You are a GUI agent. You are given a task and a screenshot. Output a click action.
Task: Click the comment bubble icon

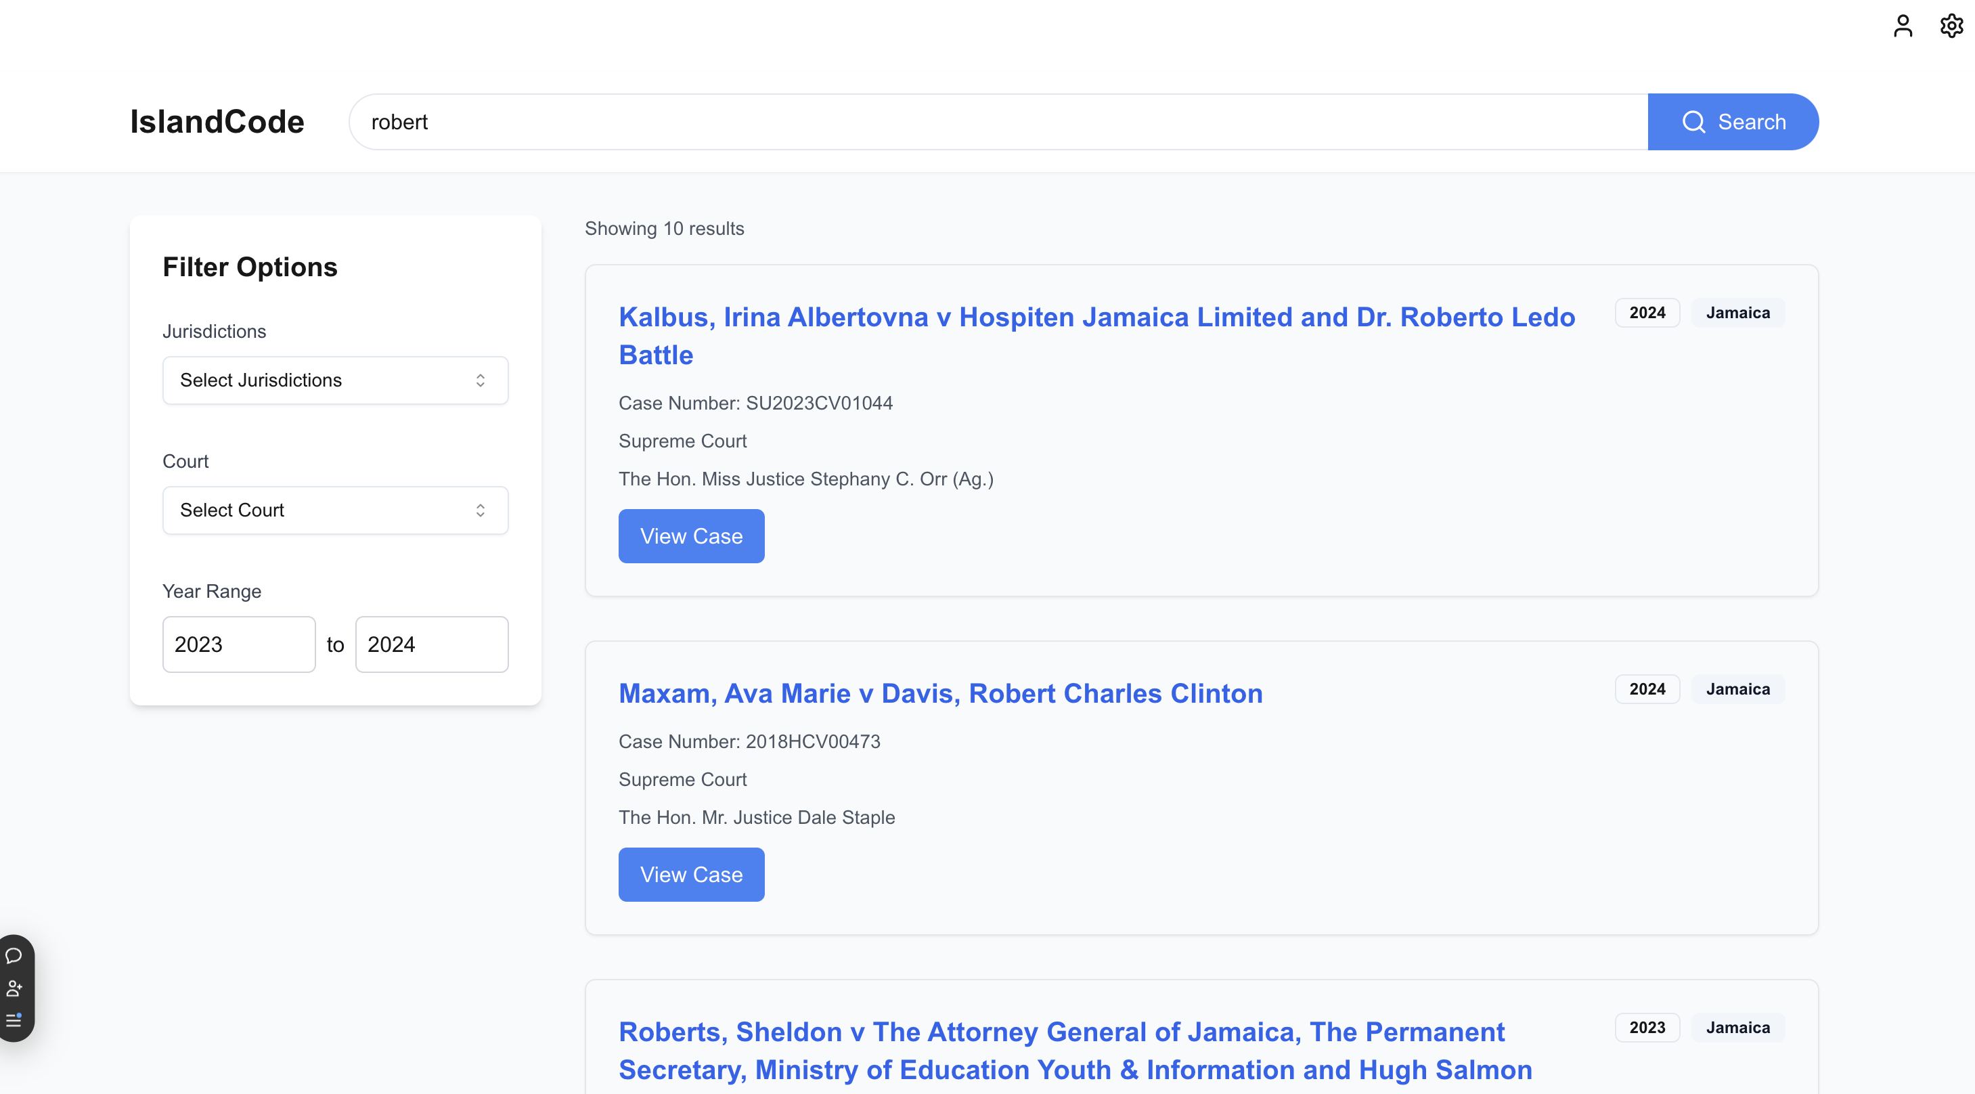tap(14, 955)
